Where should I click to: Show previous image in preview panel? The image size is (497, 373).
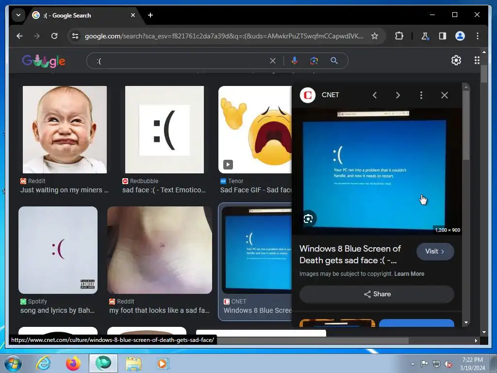375,95
